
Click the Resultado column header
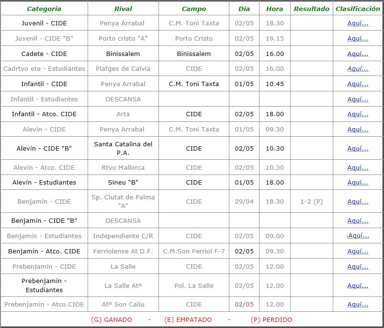tap(311, 9)
